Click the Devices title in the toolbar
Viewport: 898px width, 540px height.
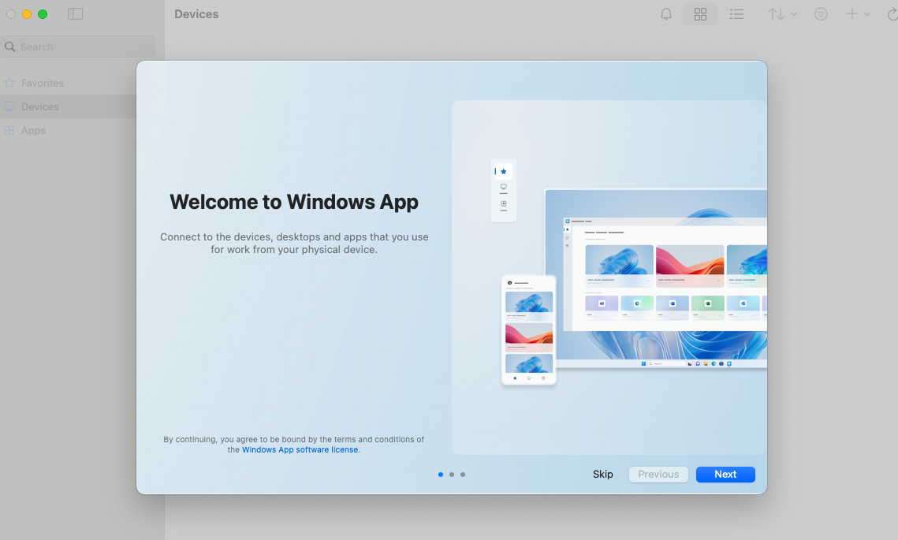[x=196, y=13]
